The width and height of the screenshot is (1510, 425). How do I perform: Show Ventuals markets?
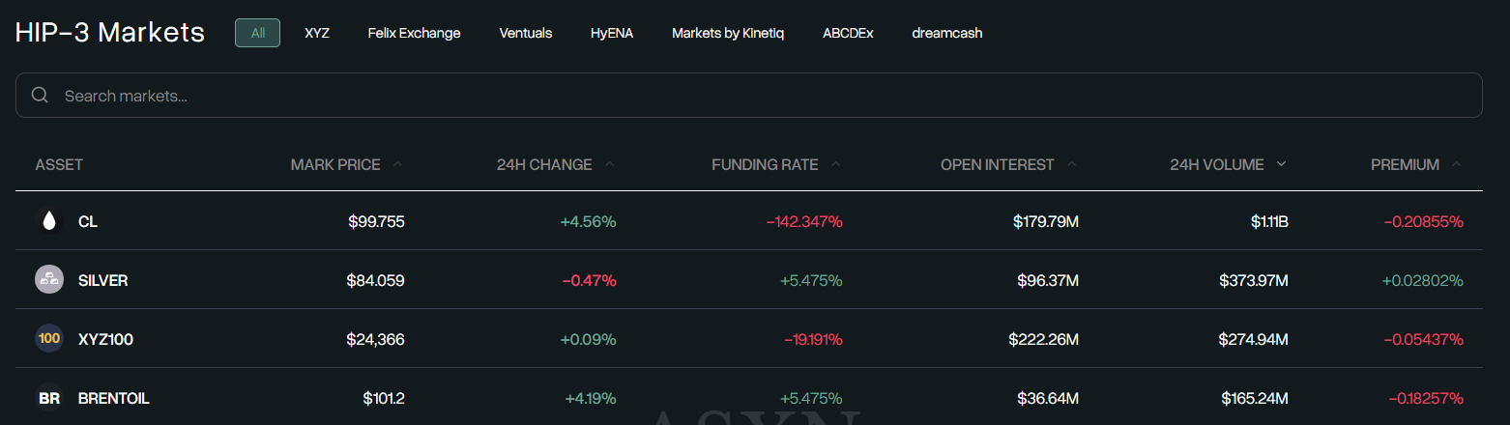click(526, 33)
